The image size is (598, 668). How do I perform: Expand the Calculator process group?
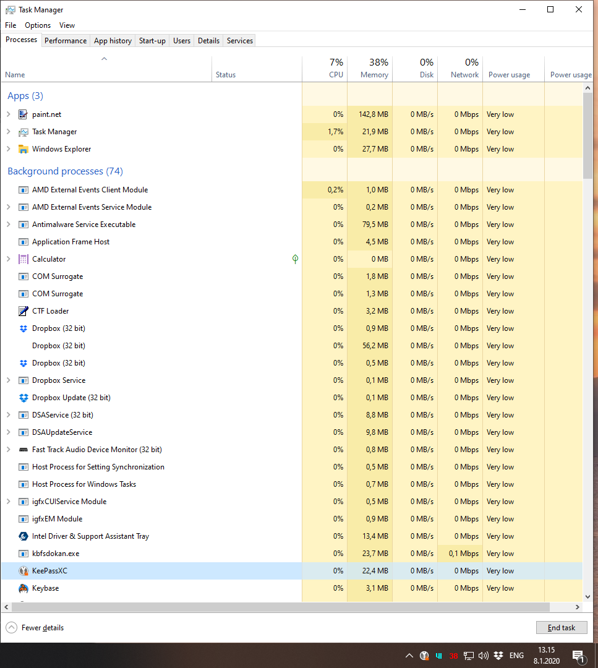[8, 259]
